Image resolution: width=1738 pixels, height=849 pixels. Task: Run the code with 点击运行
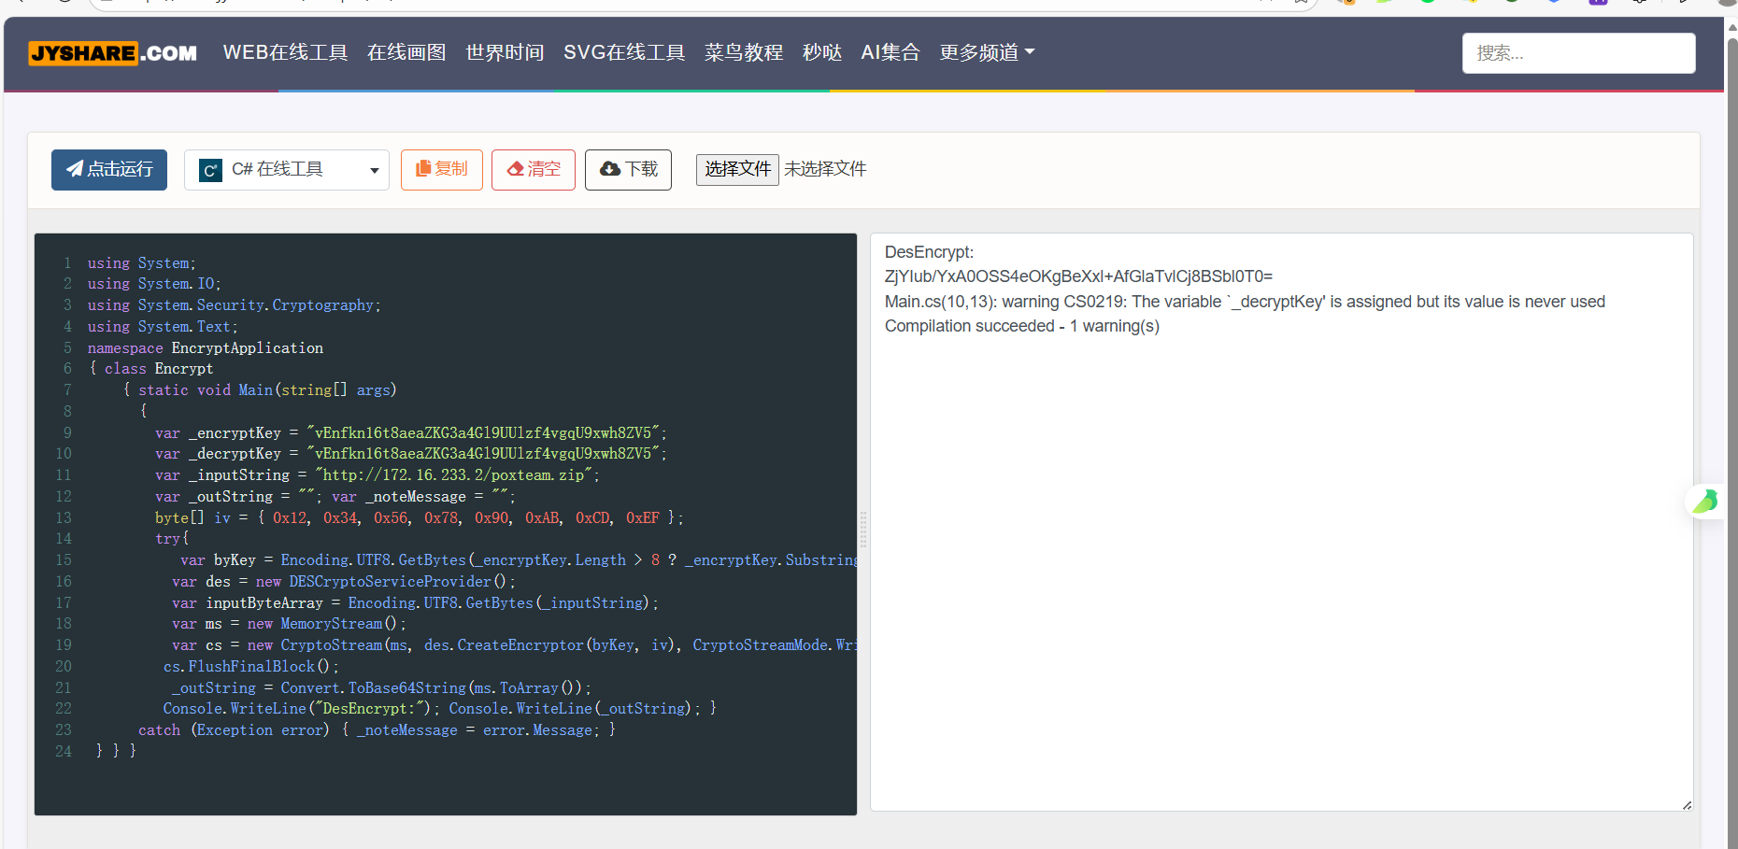pyautogui.click(x=109, y=169)
